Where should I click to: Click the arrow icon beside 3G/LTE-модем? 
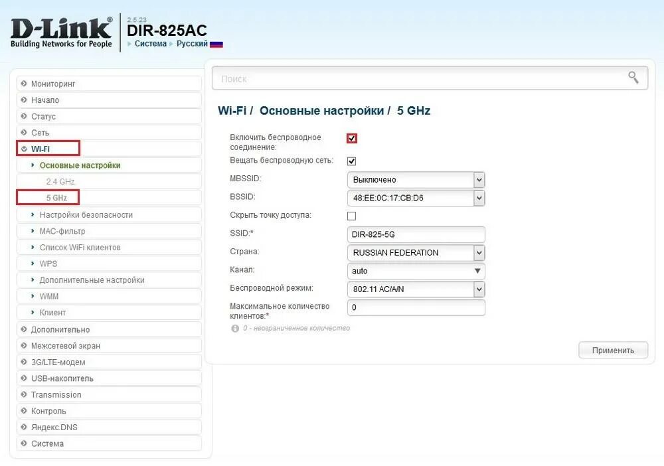coord(24,362)
